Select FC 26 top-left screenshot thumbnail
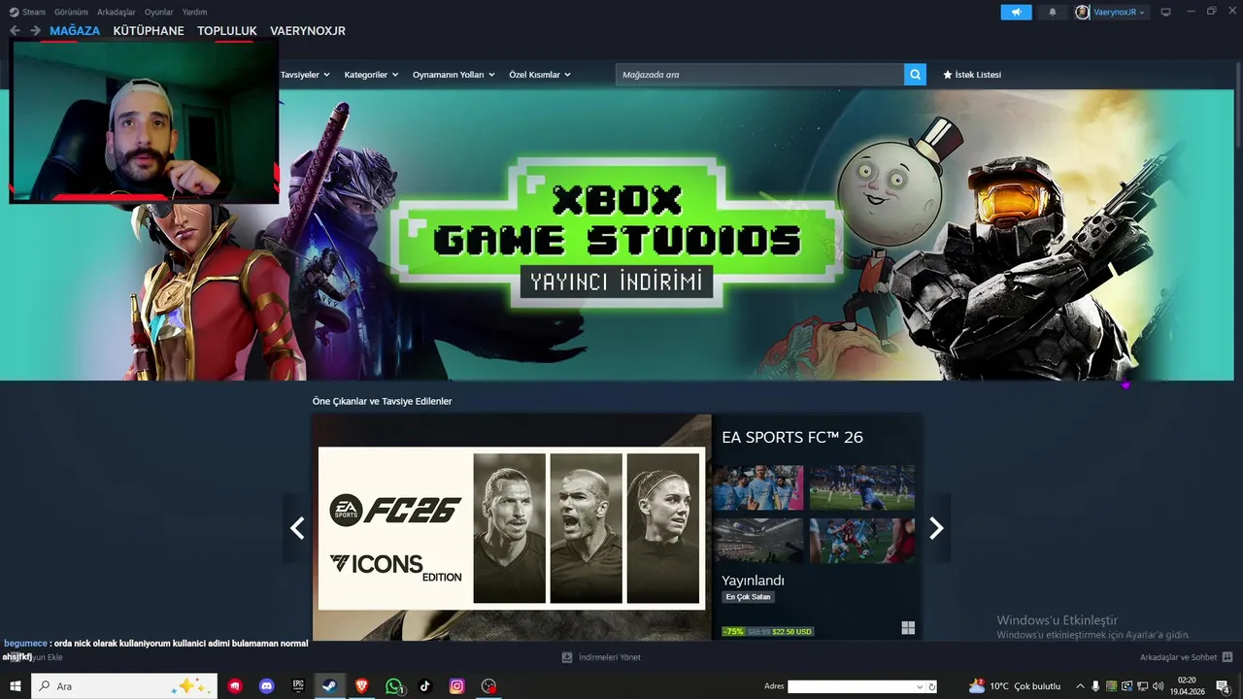The height and width of the screenshot is (699, 1243). 758,487
